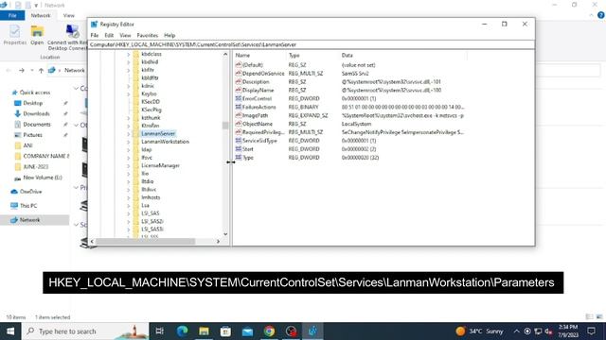Open the Help menu in Registry Editor
The image size is (606, 340).
169,35
